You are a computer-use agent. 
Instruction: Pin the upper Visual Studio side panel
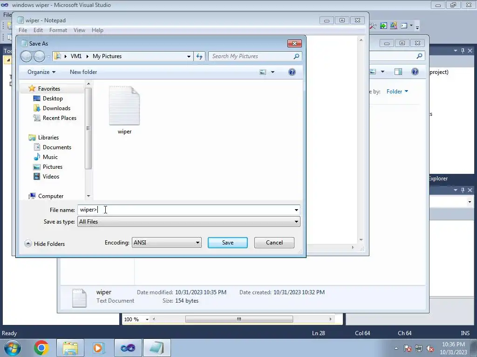[x=463, y=51]
